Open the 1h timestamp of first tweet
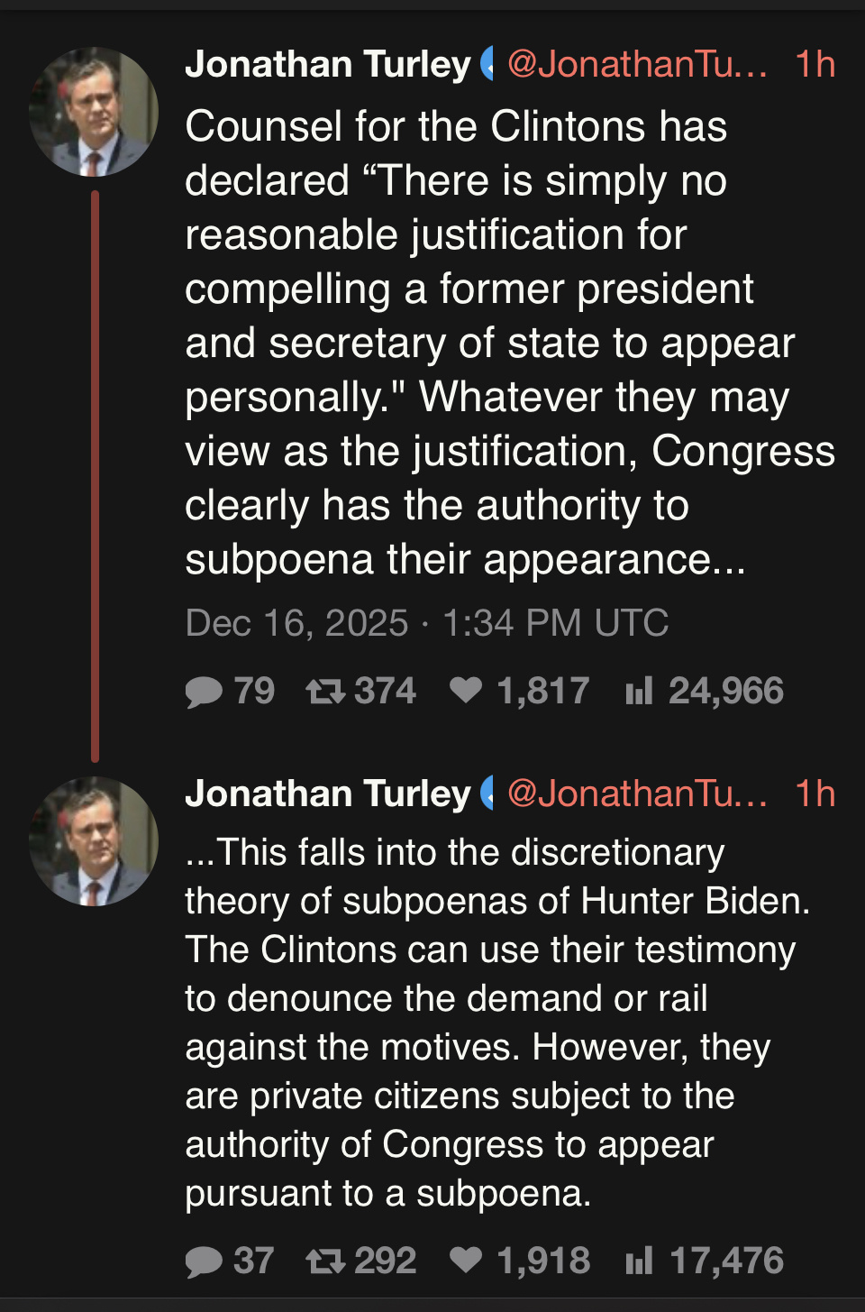This screenshot has height=1312, width=865. (x=815, y=64)
